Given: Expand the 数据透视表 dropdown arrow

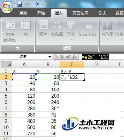Looking at the screenshot, I should [17, 40].
